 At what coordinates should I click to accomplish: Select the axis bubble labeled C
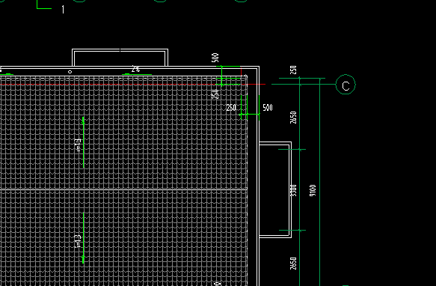tap(346, 84)
